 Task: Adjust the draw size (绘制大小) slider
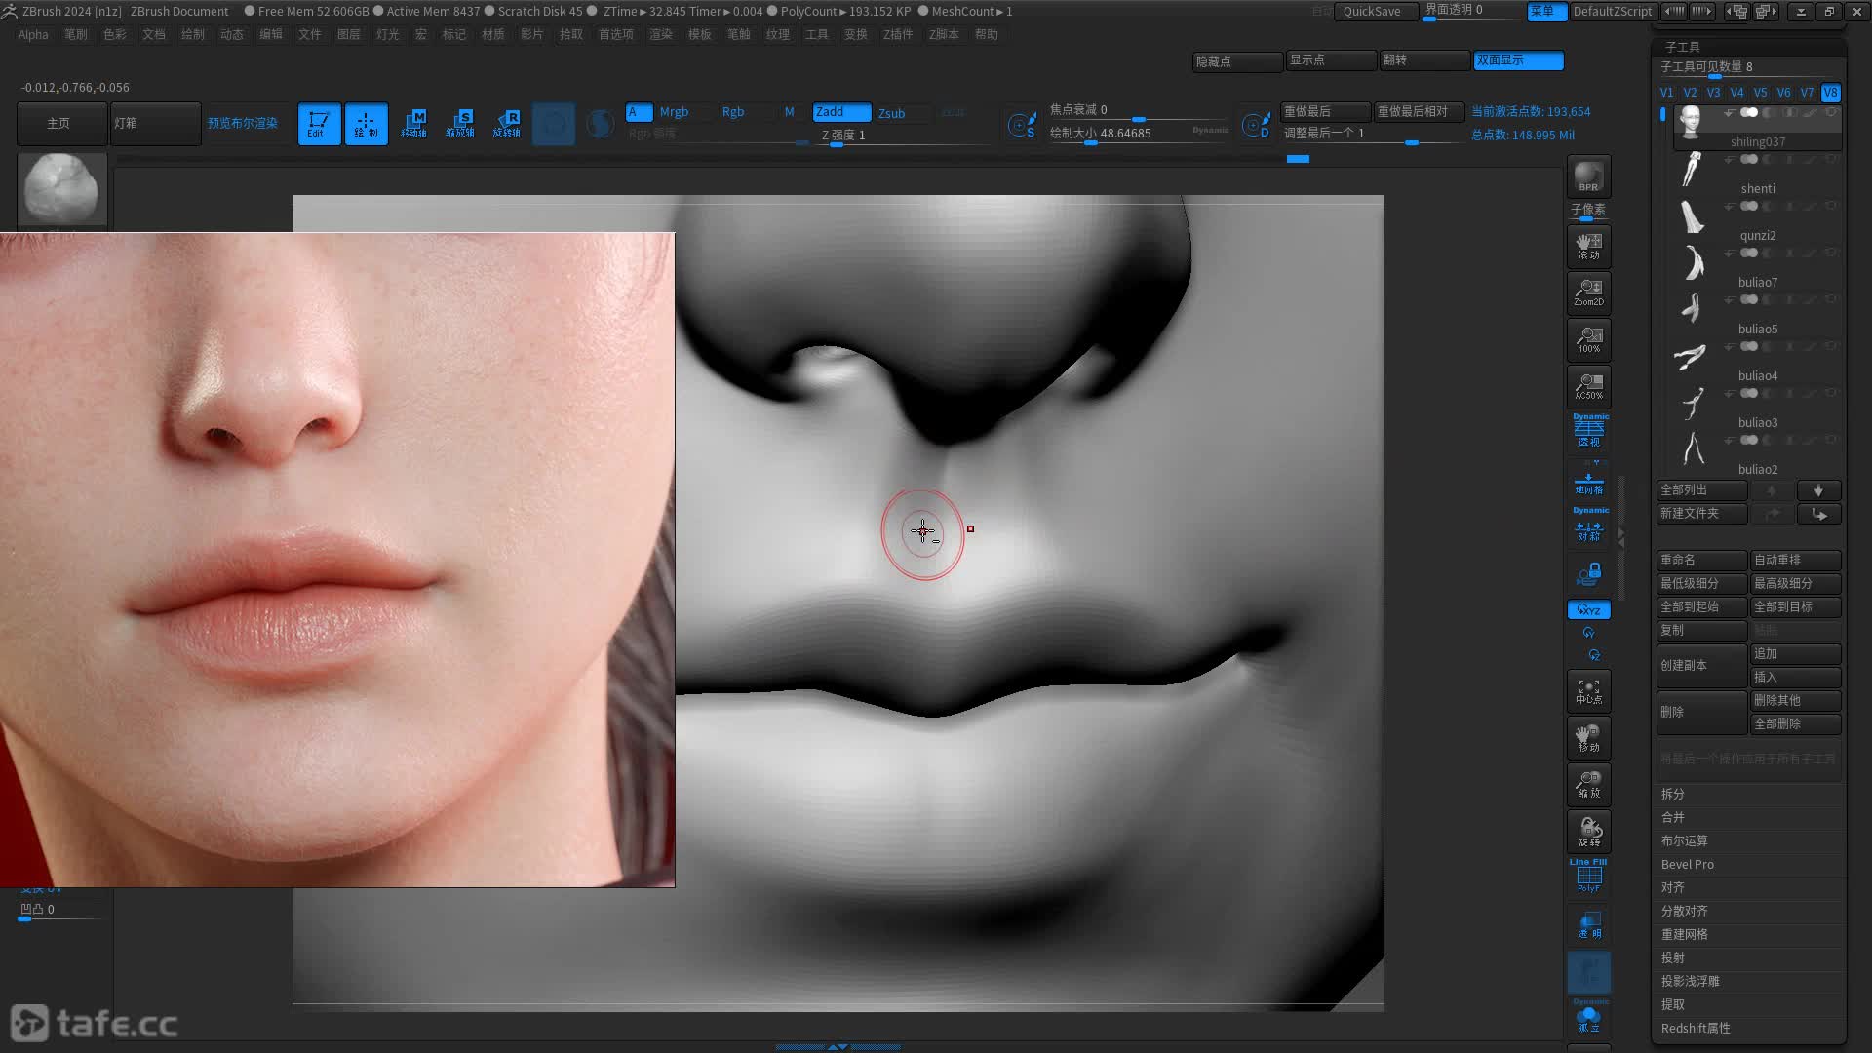[x=1139, y=135]
